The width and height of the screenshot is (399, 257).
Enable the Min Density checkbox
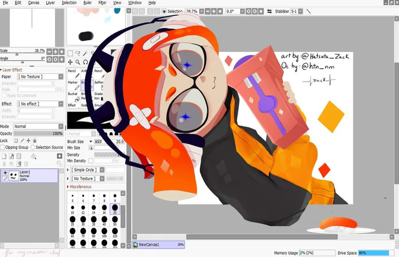coord(90,161)
